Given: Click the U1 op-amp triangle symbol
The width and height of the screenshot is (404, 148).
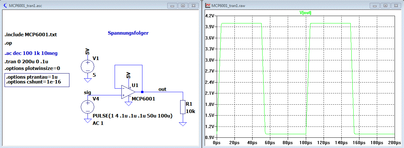Looking at the screenshot, I should 129,92.
